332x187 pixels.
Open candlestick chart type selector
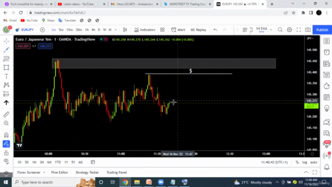125,30
